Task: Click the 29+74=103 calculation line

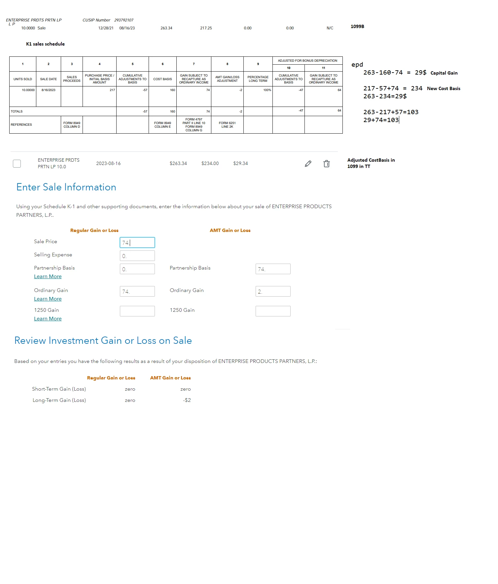Action: tap(381, 120)
